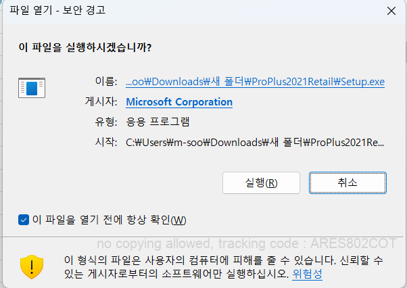Click the application file icon beside the file name

point(32,88)
